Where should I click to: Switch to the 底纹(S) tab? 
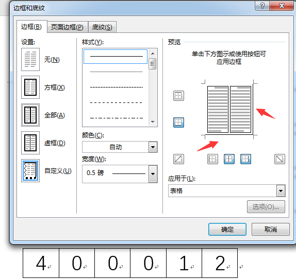tap(102, 27)
